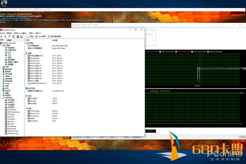The height and width of the screenshot is (164, 246).
Task: Open the FP32 Ray-Trace benchmark
Action: (12, 131)
